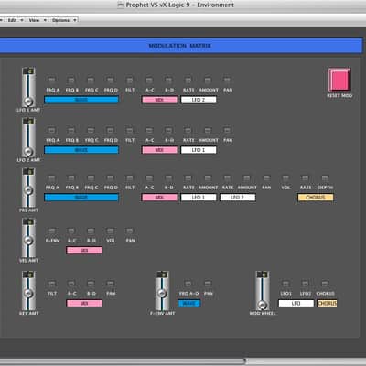Toggle PAN switch in LFO 1 AMT row
This screenshot has width=366, height=366.
227,81
